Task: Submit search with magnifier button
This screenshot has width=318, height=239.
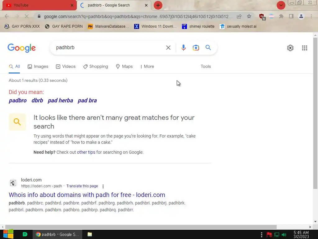Action: pyautogui.click(x=208, y=48)
